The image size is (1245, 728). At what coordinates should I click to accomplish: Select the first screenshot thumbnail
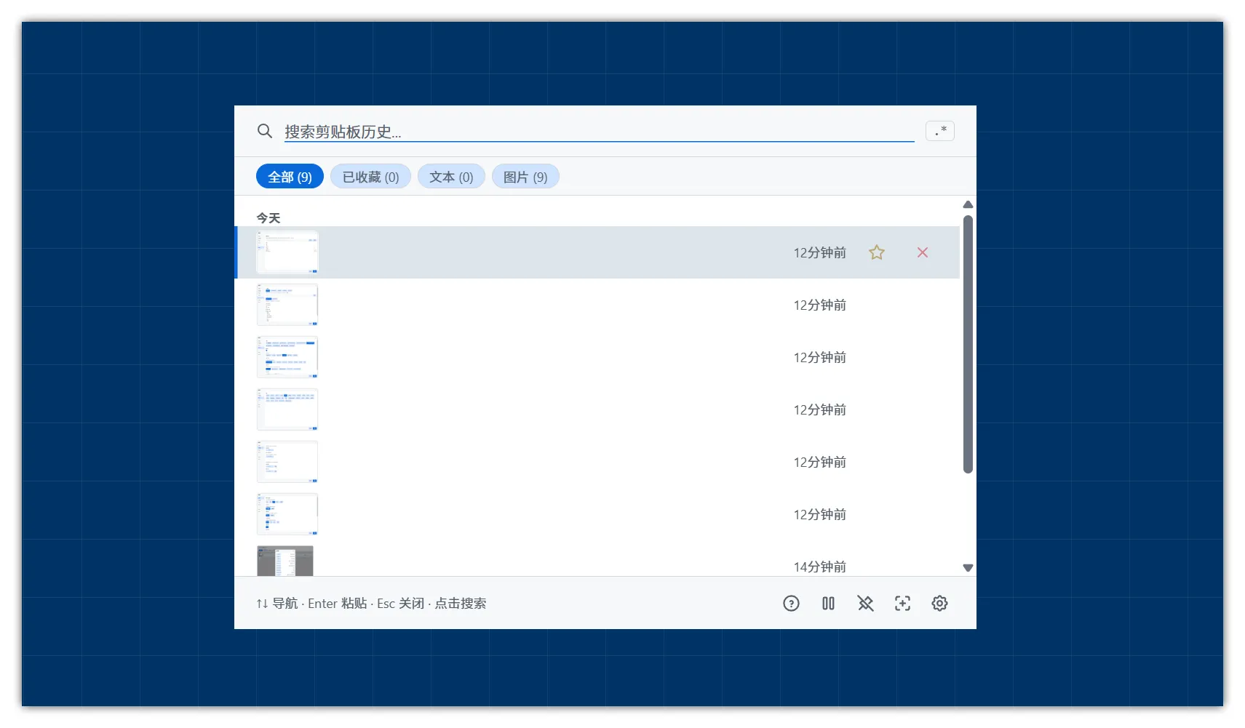coord(287,252)
